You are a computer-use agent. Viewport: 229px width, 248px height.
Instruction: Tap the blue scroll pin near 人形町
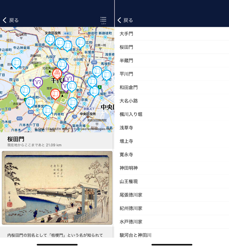pos(106,75)
